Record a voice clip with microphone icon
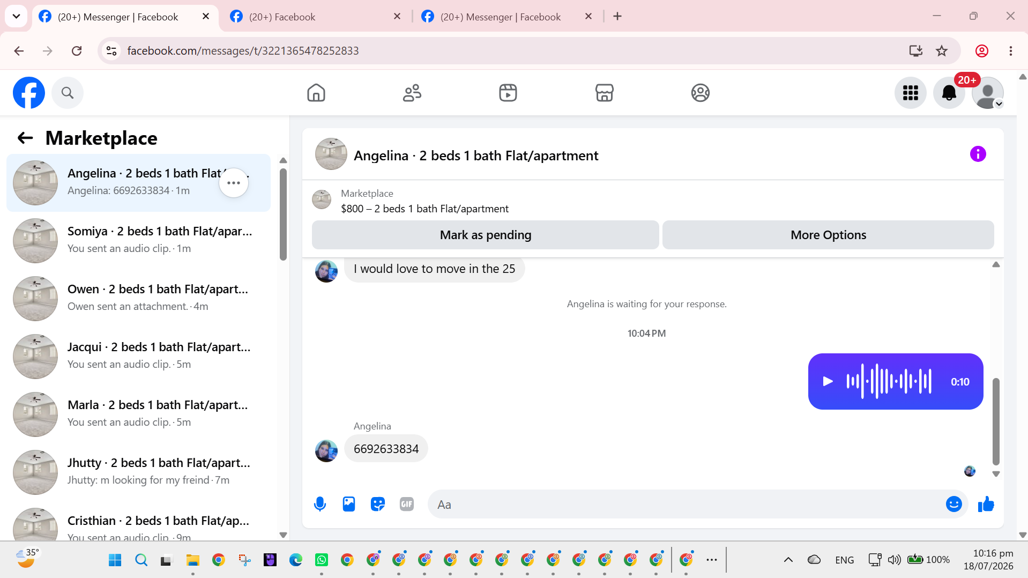This screenshot has width=1028, height=578. coord(320,504)
